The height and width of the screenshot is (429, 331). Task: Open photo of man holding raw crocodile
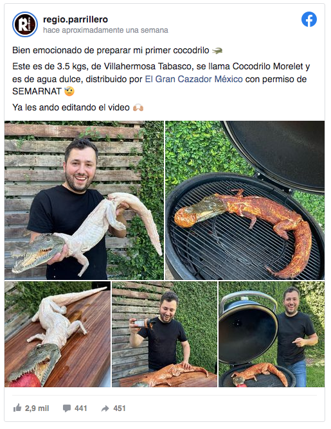coord(84,200)
